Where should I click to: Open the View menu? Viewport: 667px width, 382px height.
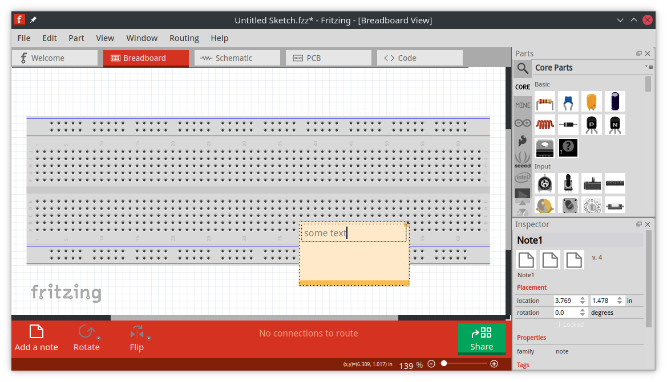tap(105, 38)
